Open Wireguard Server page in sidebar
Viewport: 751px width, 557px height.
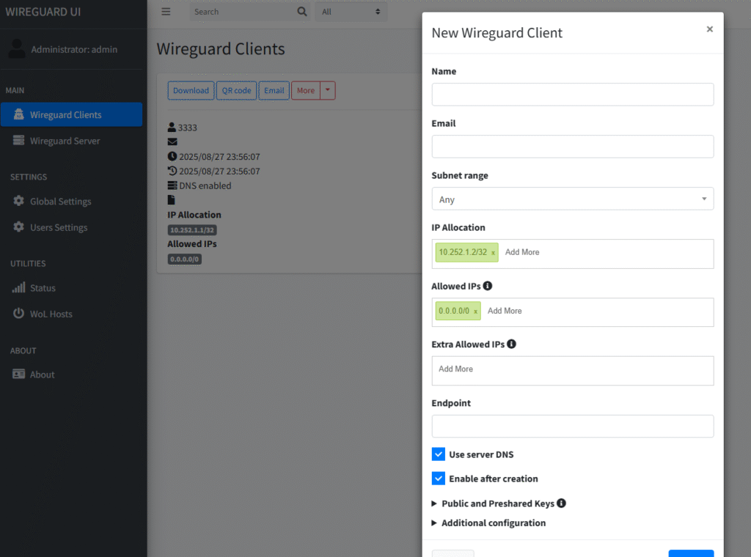[x=65, y=141]
